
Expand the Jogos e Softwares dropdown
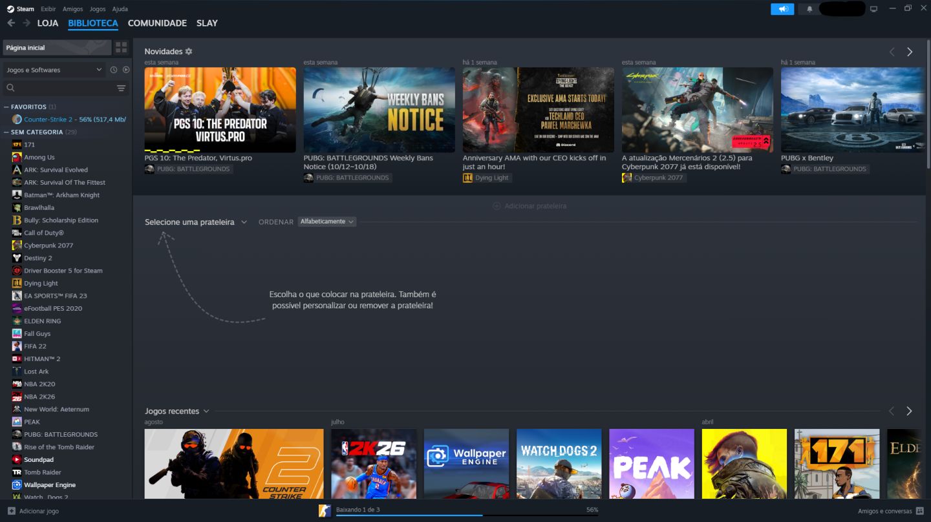point(54,70)
